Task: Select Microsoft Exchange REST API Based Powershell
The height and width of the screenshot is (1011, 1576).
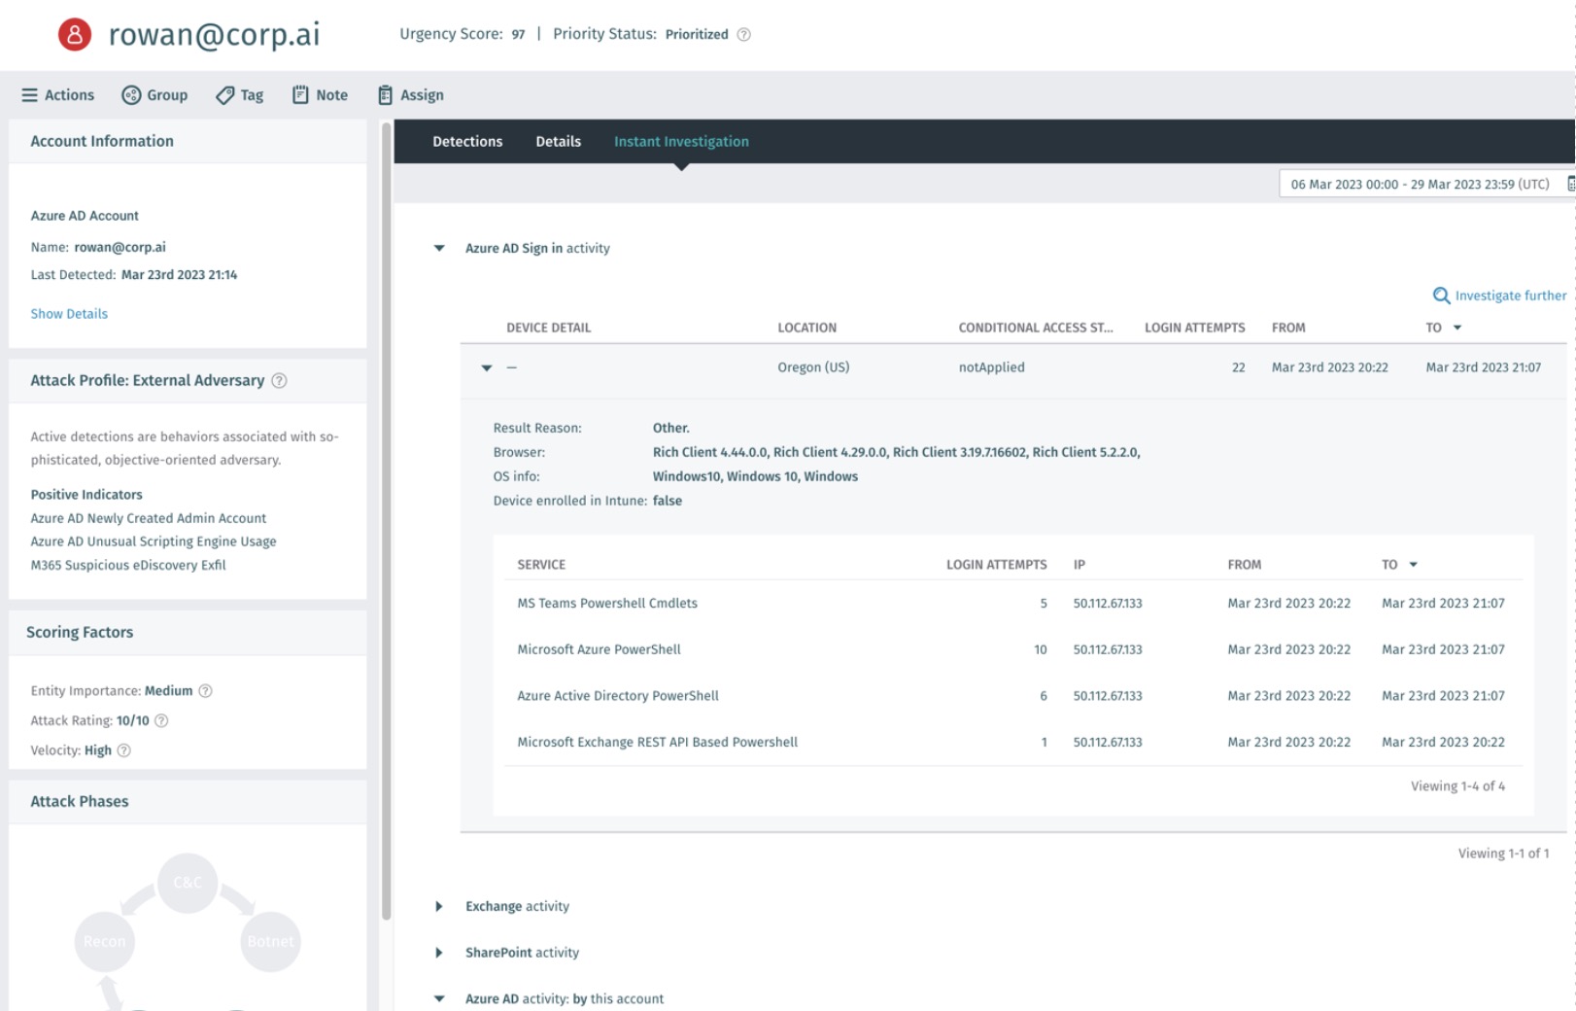Action: (1012, 742)
